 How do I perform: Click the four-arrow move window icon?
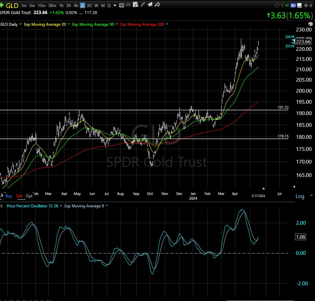(x=306, y=5)
